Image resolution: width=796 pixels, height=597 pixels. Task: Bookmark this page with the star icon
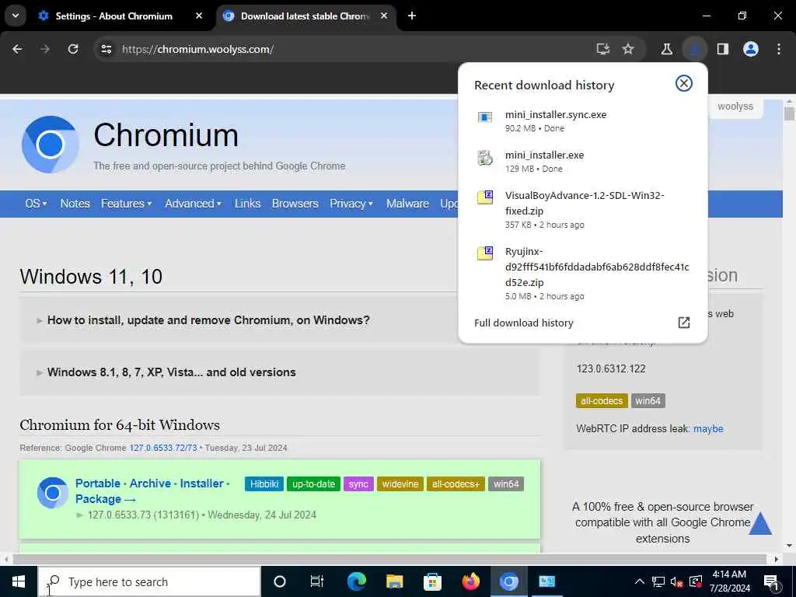coord(628,49)
